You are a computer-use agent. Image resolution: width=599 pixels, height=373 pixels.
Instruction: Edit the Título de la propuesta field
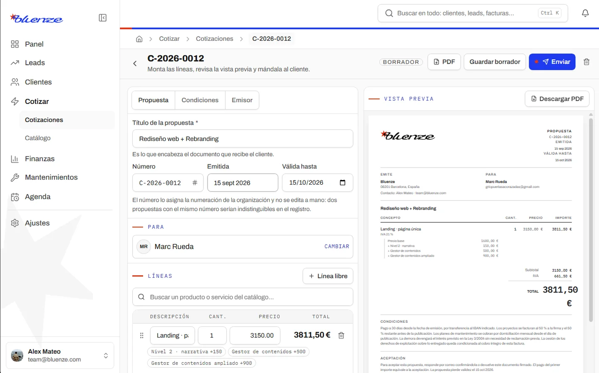click(243, 139)
